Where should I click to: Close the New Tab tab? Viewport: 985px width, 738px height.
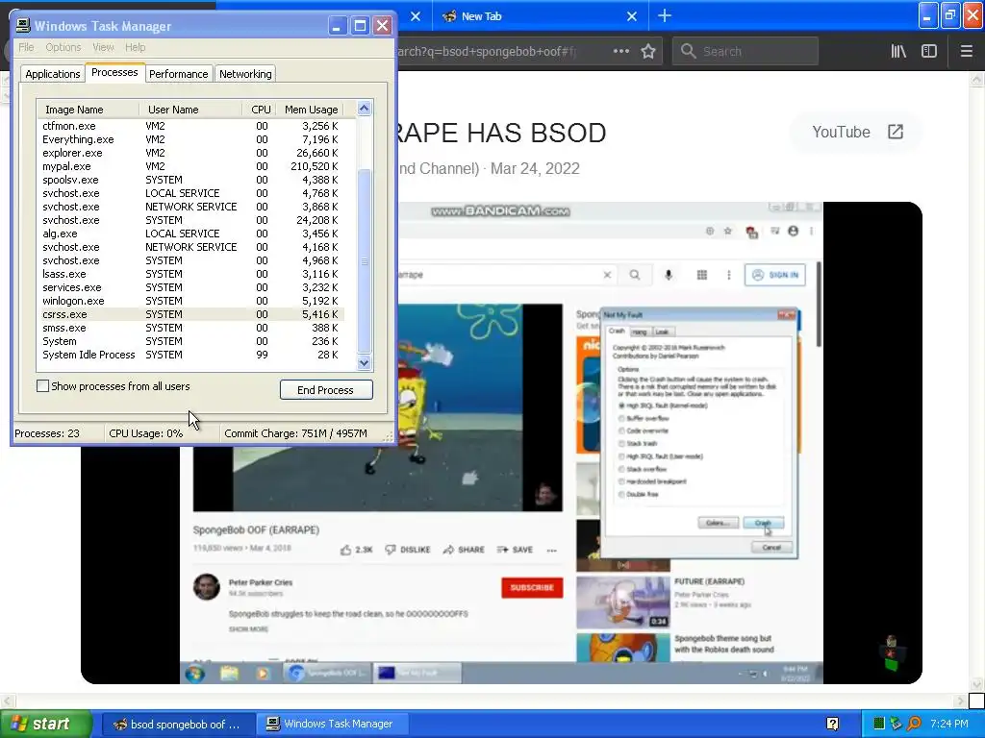(x=632, y=16)
